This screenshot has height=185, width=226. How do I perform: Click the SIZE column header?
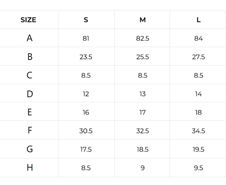[x=28, y=20]
